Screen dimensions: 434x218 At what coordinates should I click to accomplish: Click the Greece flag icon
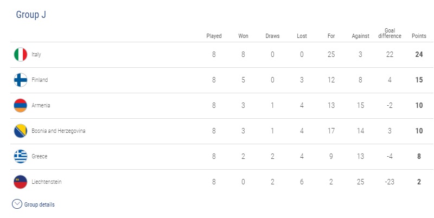(x=21, y=156)
